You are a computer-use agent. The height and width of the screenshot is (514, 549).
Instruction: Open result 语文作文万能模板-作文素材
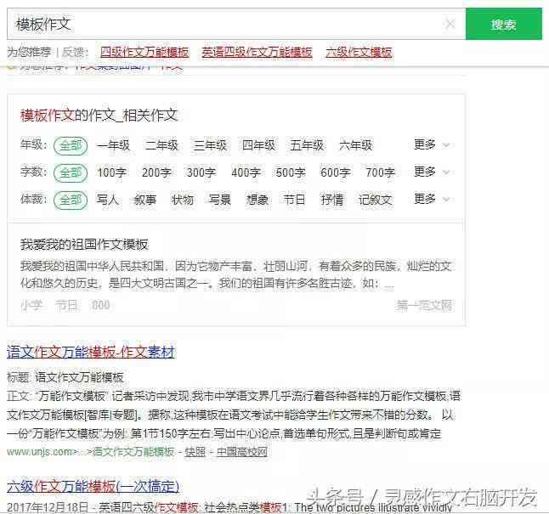coord(91,353)
